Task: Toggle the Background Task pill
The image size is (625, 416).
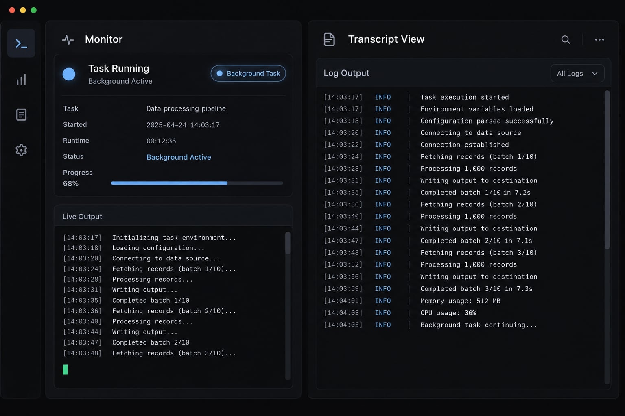Action: pyautogui.click(x=248, y=74)
